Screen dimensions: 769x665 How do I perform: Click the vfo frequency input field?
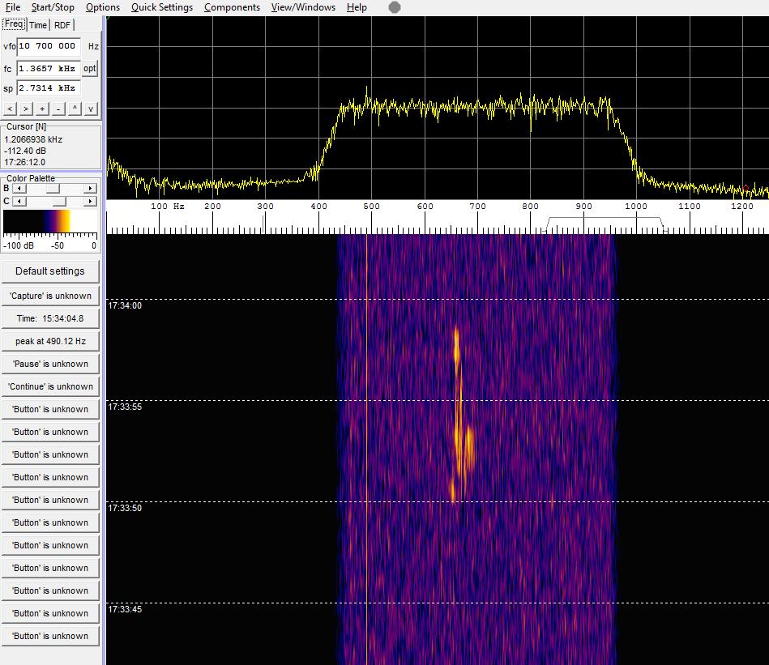(x=48, y=46)
